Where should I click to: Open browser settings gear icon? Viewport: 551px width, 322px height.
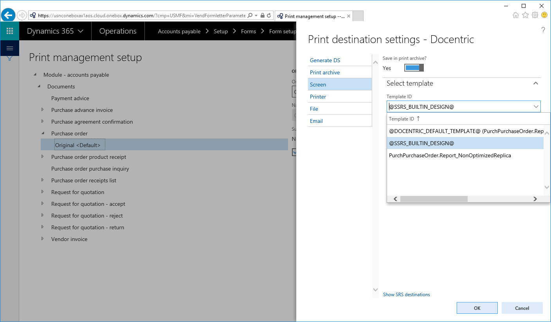pyautogui.click(x=535, y=15)
